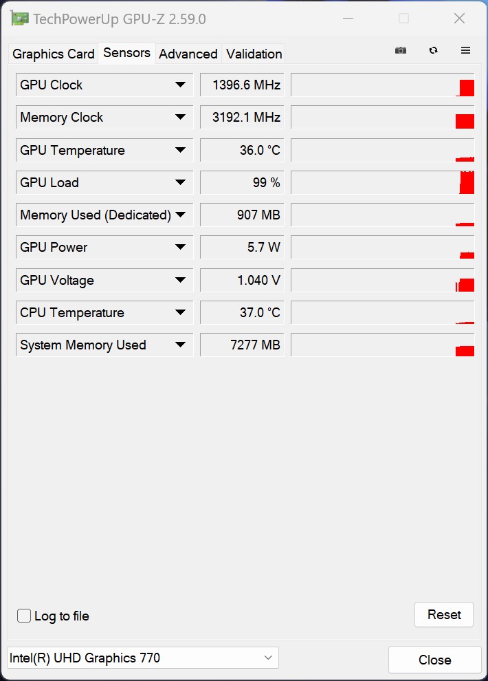
Task: Open the System Memory Used dropdown
Action: [180, 345]
